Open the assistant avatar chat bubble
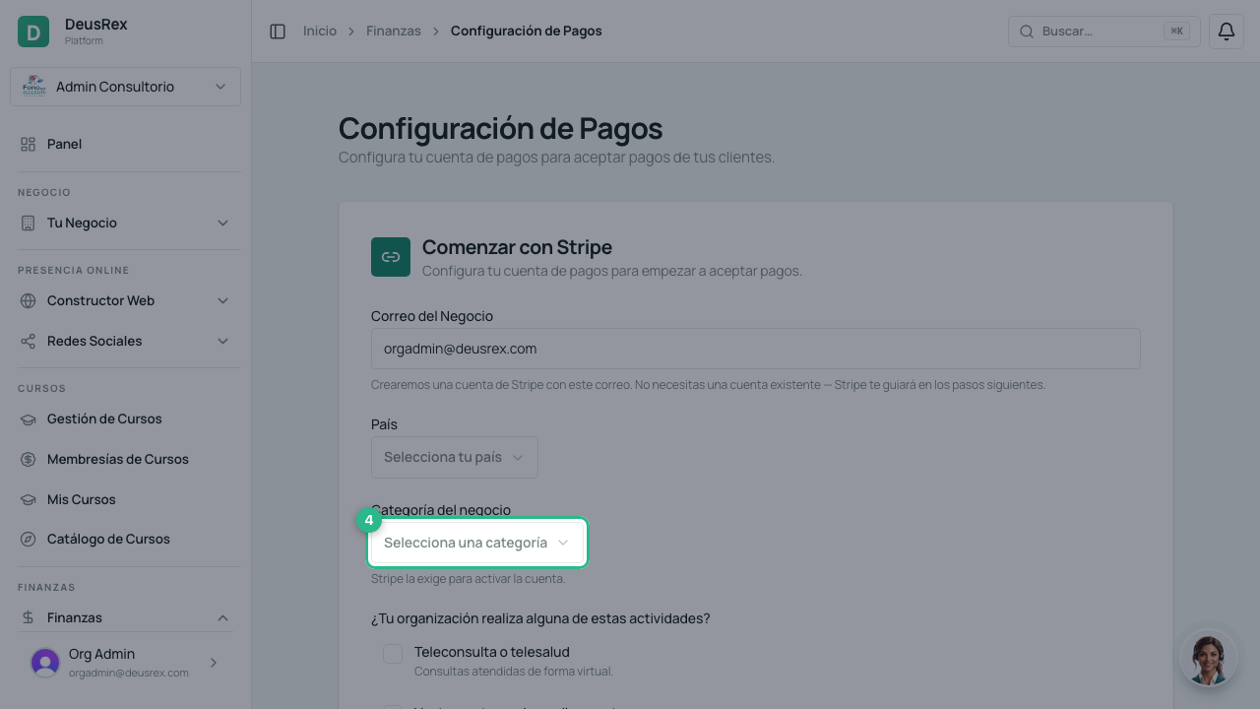Screen dimensions: 1260x709 tap(1209, 658)
